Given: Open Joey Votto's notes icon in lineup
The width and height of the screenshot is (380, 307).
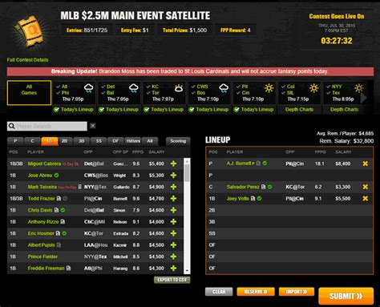Looking at the screenshot, I should tap(253, 199).
